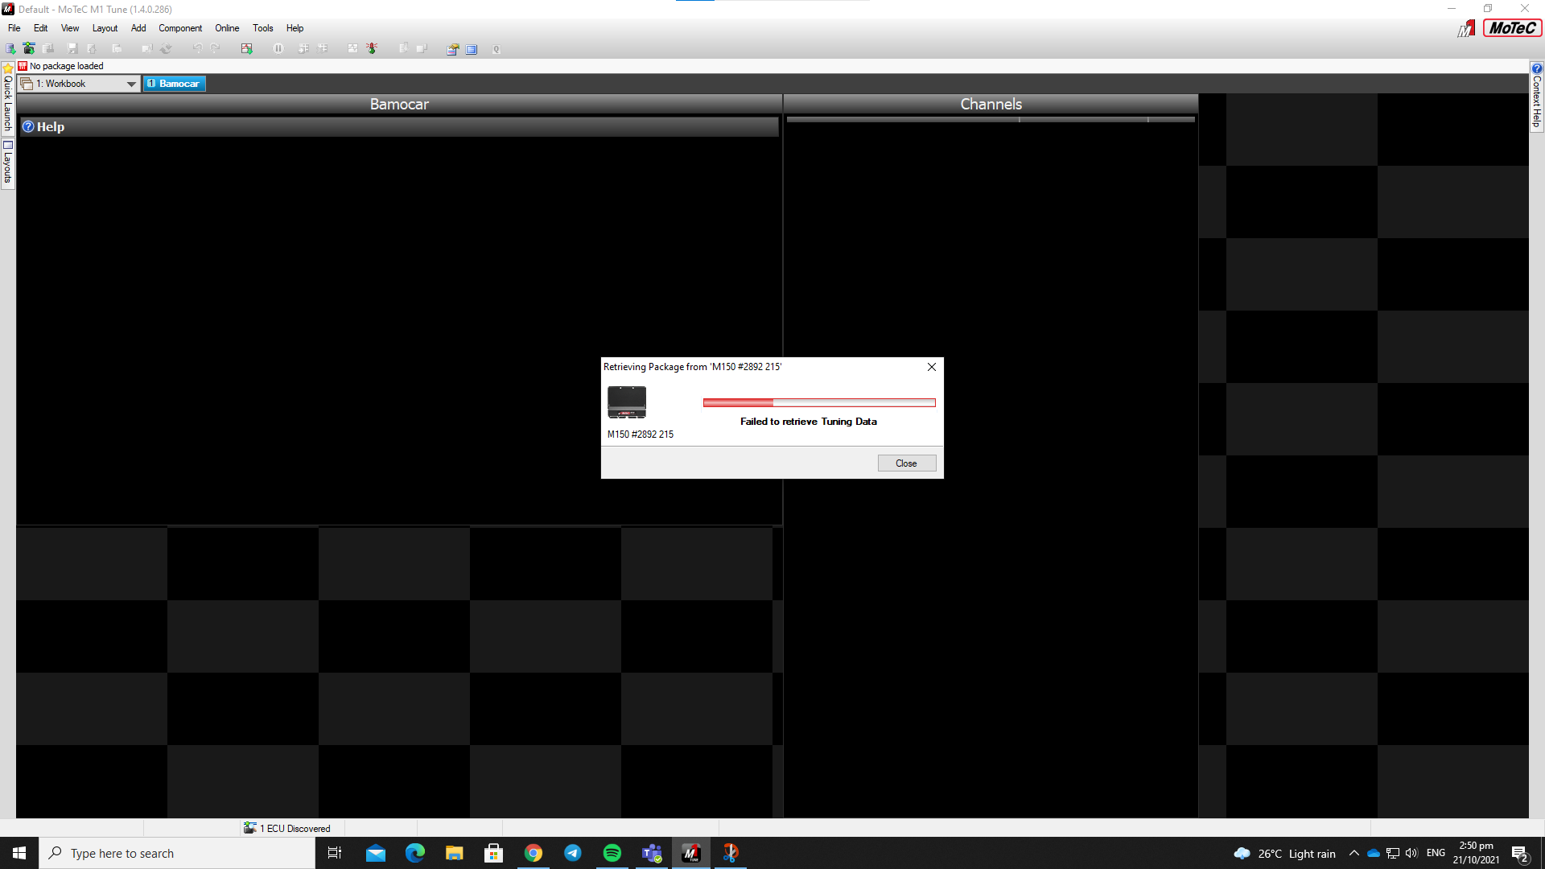This screenshot has width=1545, height=869.
Task: Click the open package toolbar icon
Action: pyautogui.click(x=10, y=49)
